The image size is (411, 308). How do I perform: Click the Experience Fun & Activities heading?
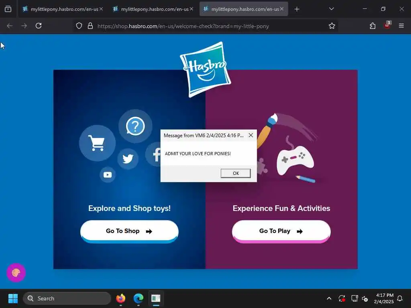click(281, 208)
